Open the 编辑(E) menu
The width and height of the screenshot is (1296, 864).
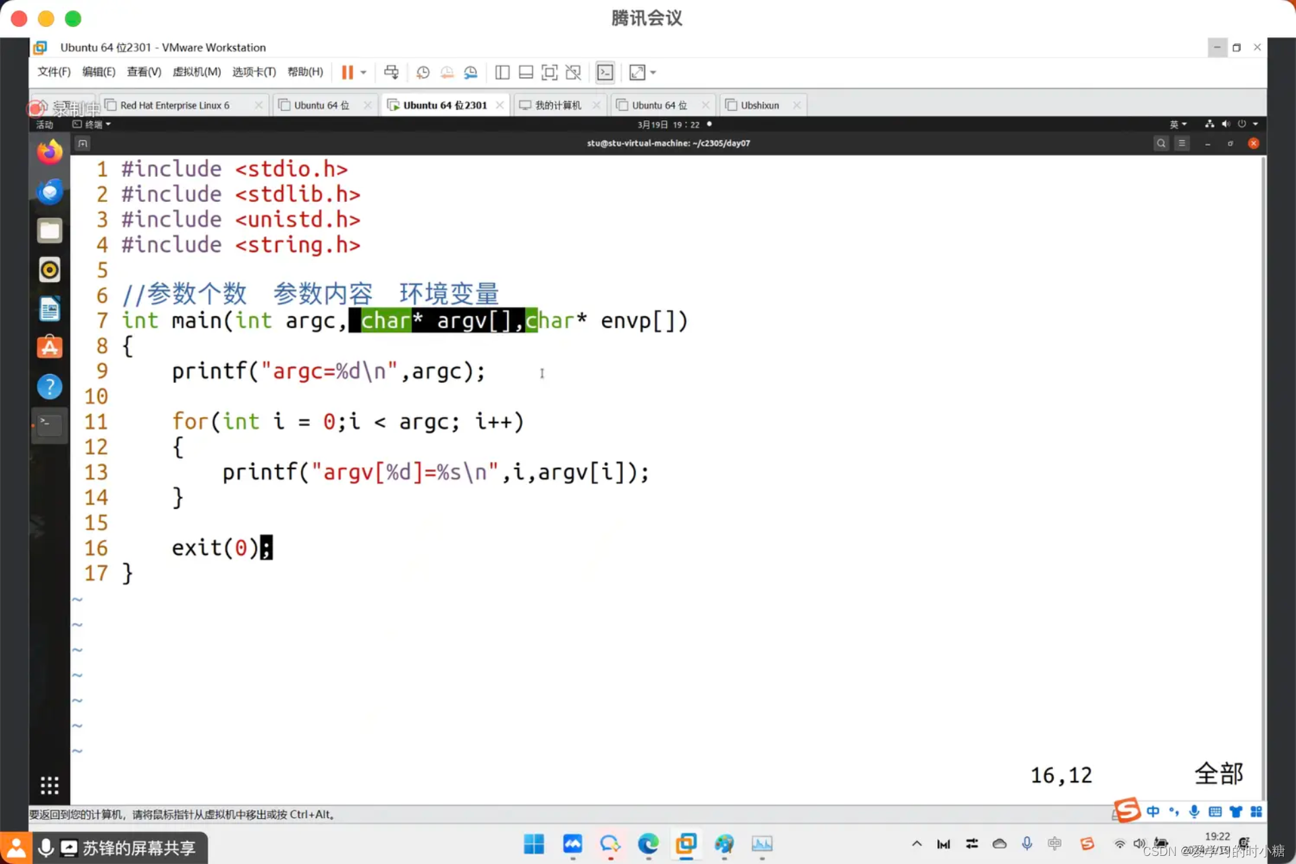click(99, 72)
